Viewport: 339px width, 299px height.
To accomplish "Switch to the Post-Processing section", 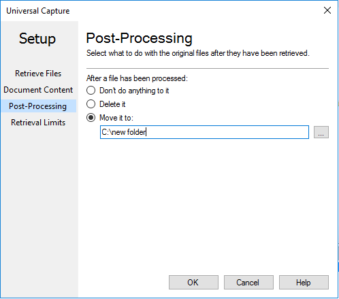I will click(x=38, y=106).
